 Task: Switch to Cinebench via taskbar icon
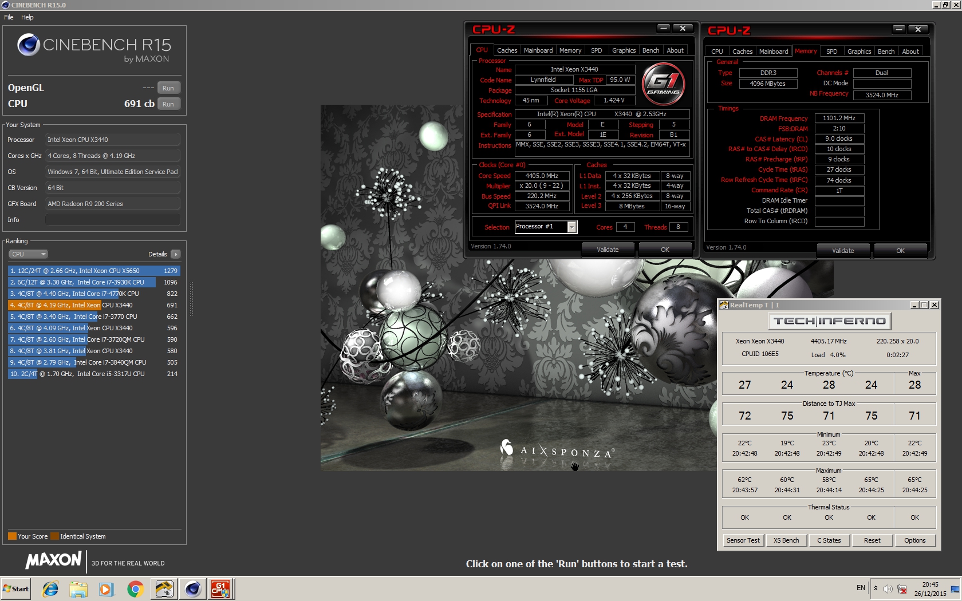coord(192,589)
